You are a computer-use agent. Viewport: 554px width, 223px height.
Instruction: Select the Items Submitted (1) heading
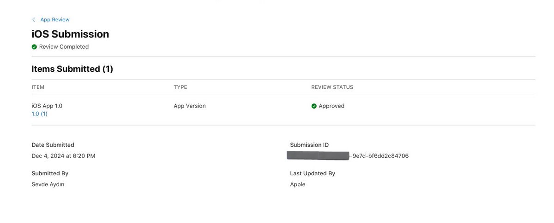[72, 69]
